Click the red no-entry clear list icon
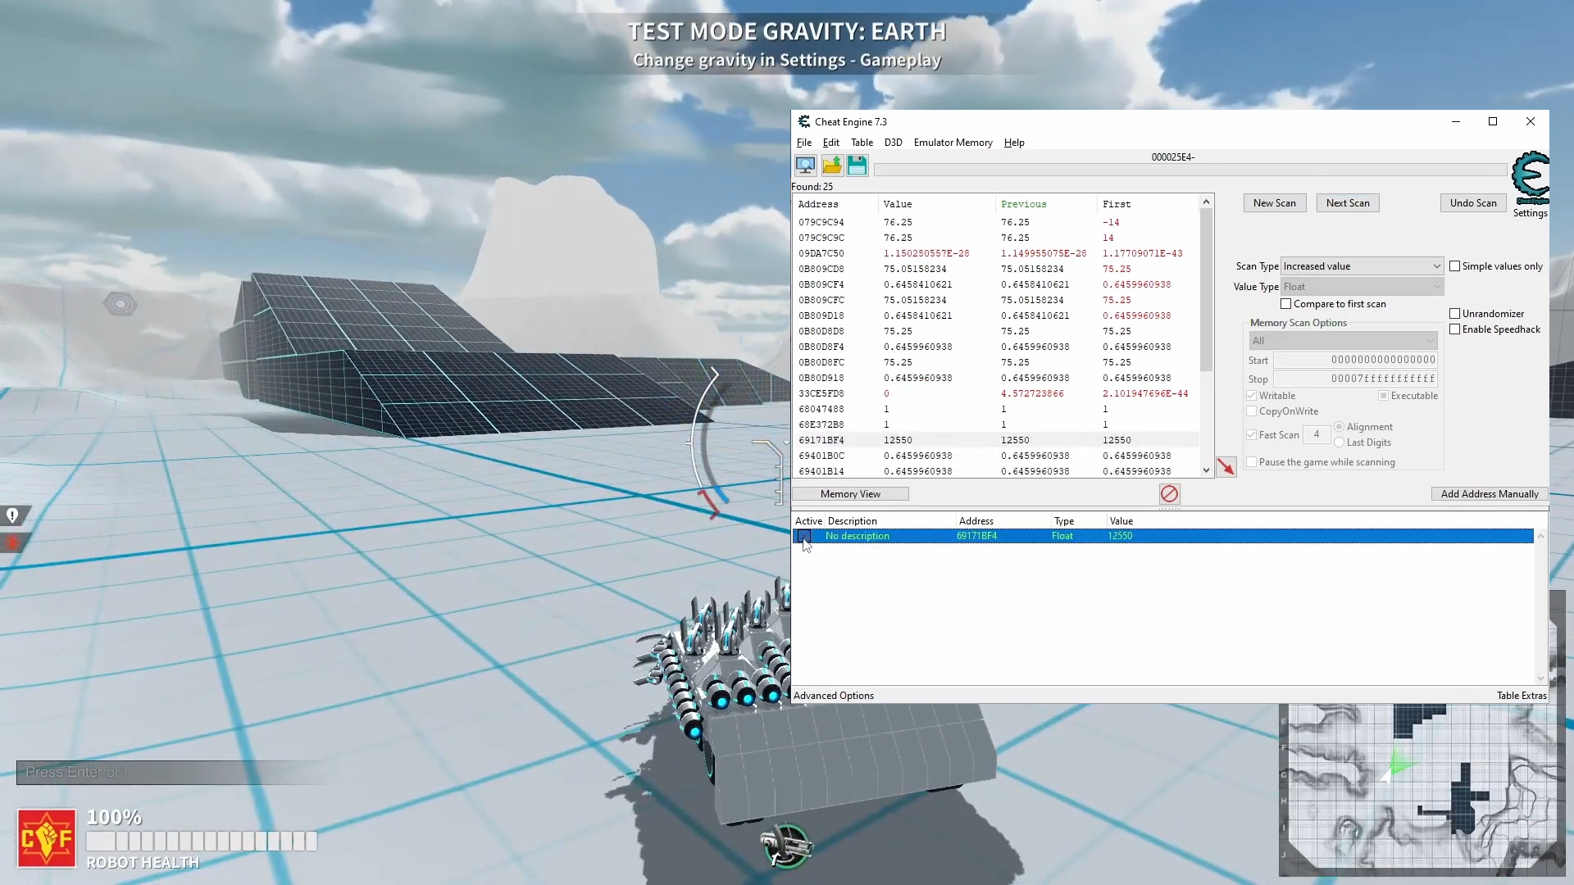Image resolution: width=1574 pixels, height=885 pixels. pos(1169,493)
